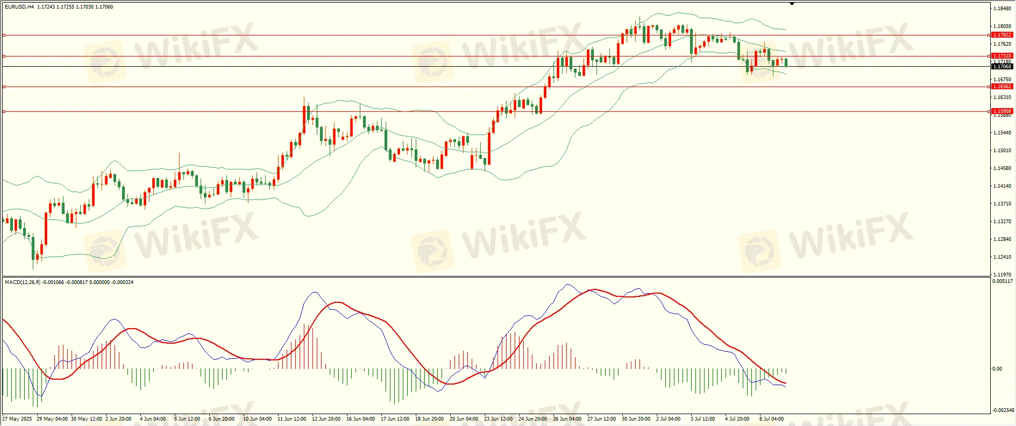The image size is (1016, 426).
Task: Click the MACD scale value 0.005117
Action: pyautogui.click(x=1002, y=281)
